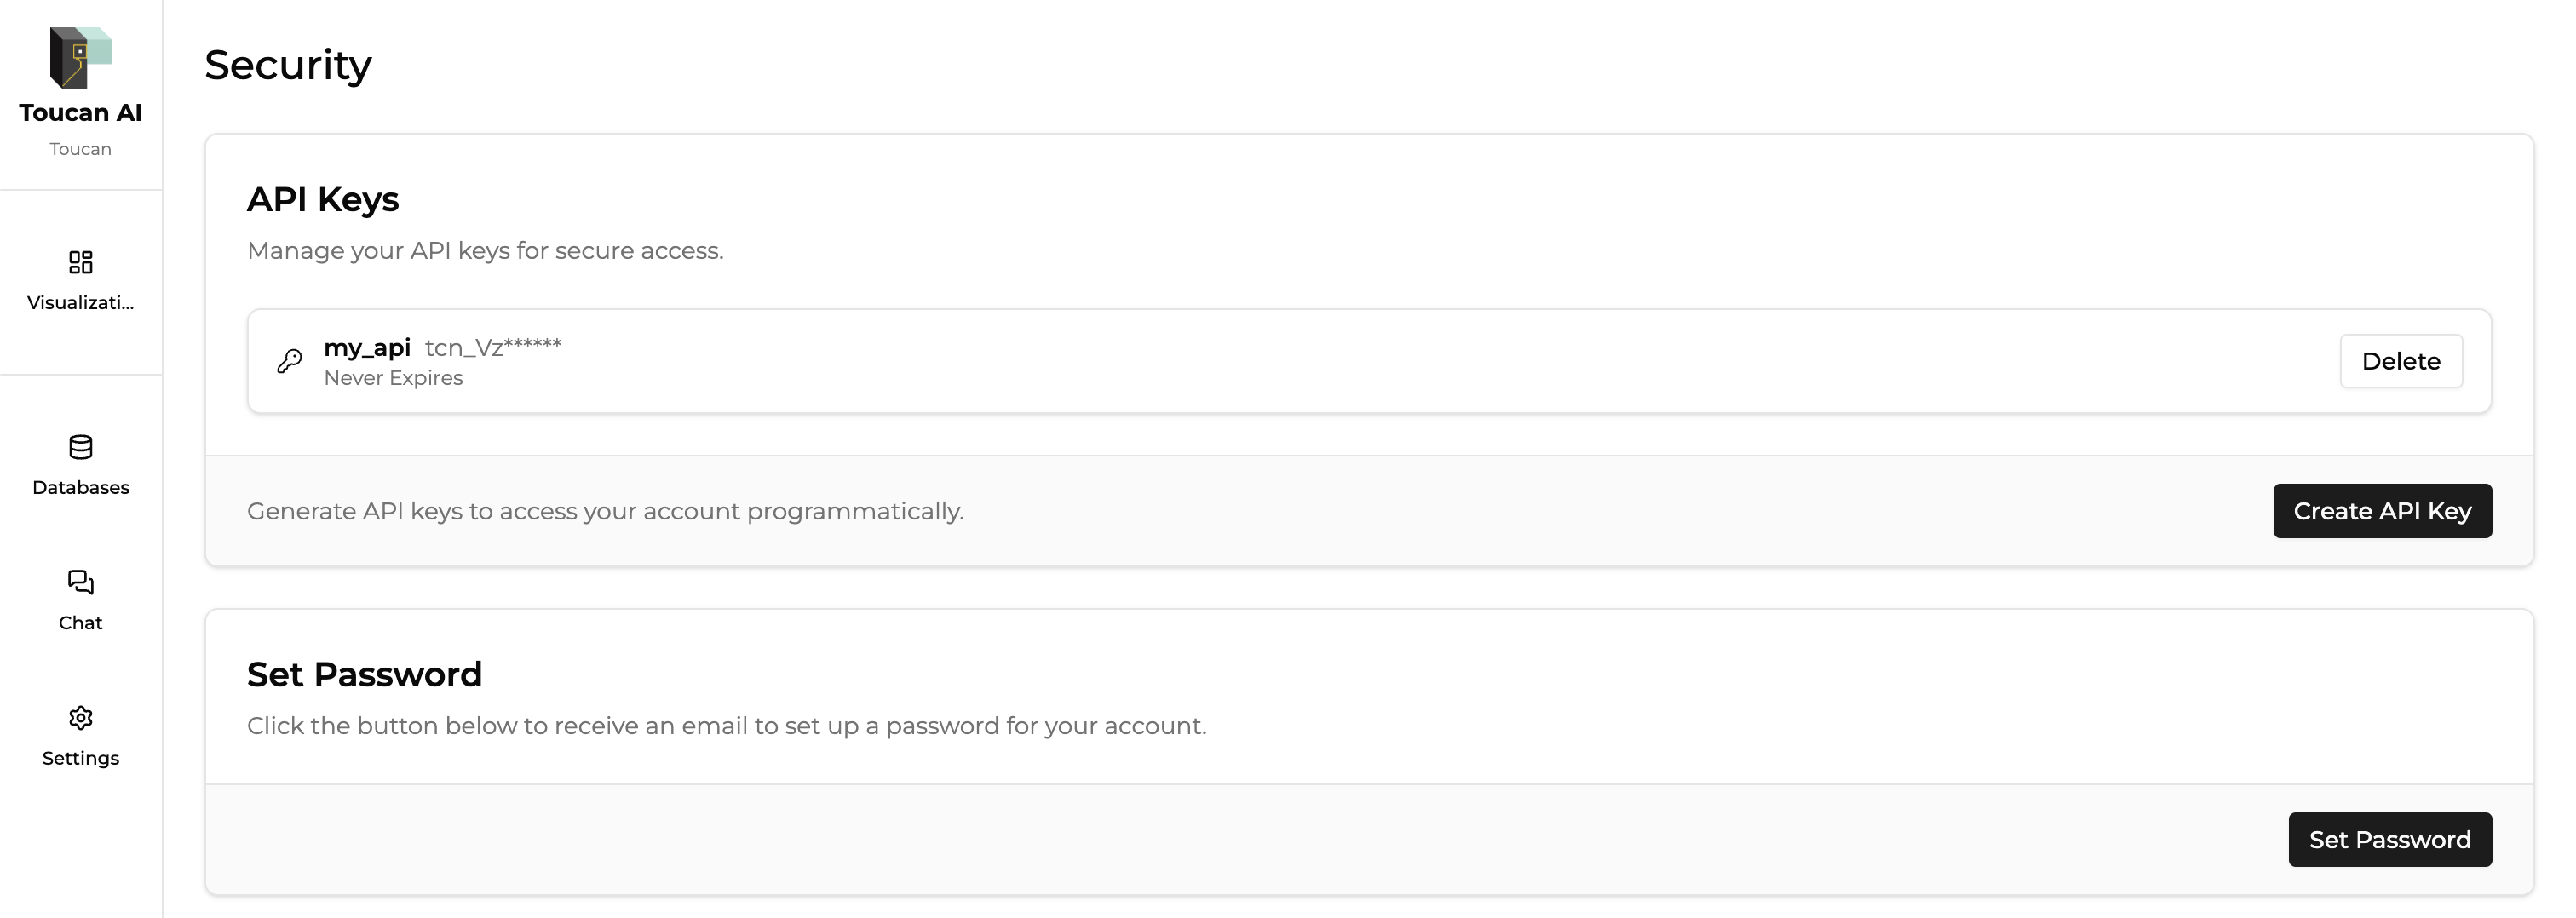Select the Settings sidebar label
This screenshot has height=918, width=2576.
[80, 758]
